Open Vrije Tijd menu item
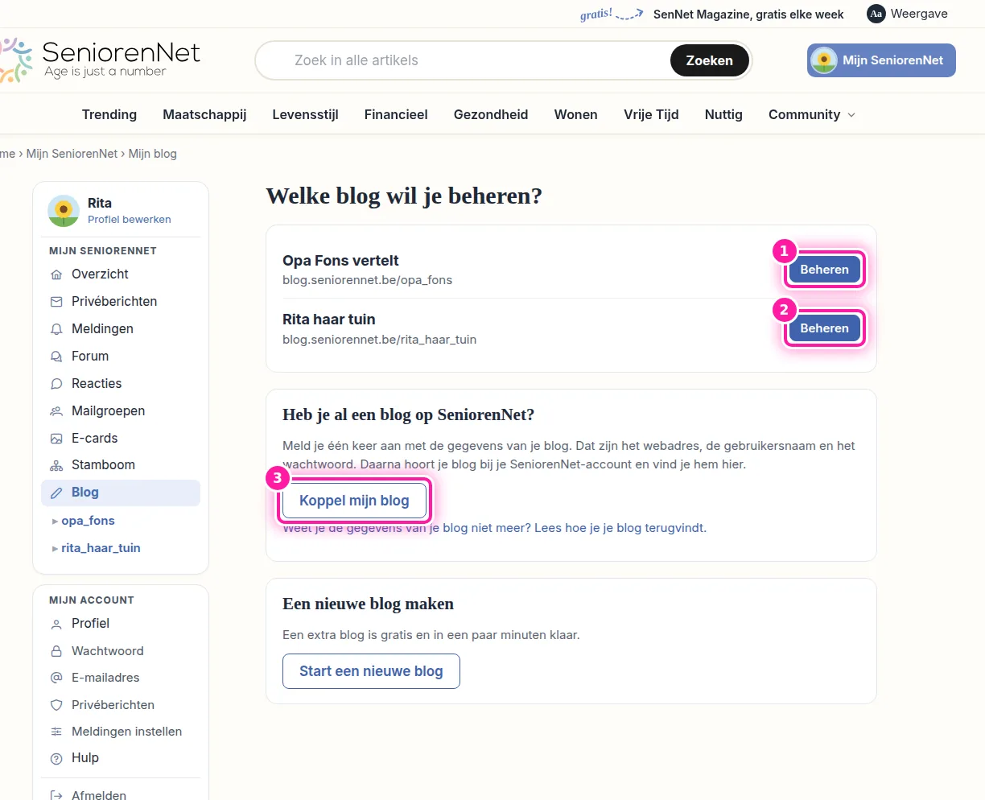The image size is (985, 800). (651, 114)
